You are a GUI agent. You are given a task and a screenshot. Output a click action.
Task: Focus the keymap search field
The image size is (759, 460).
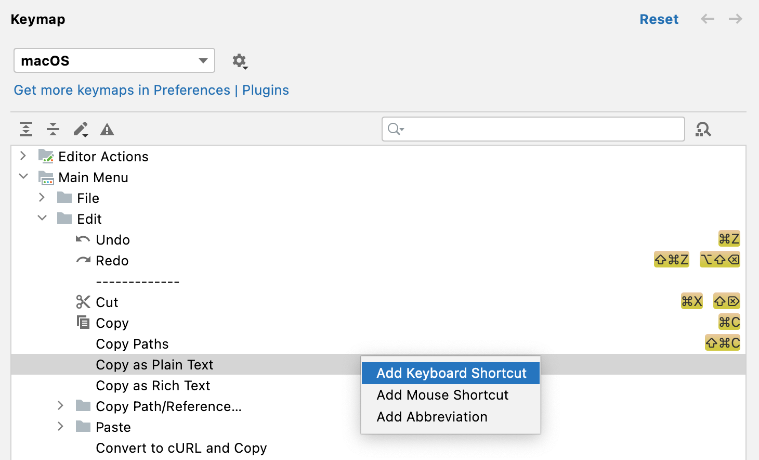541,129
